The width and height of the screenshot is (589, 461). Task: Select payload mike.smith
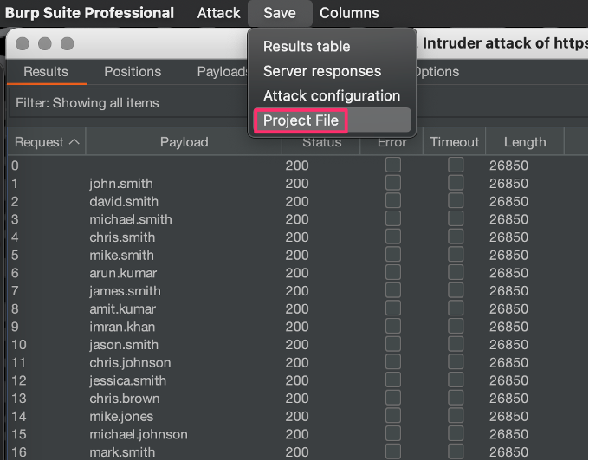pyautogui.click(x=122, y=256)
